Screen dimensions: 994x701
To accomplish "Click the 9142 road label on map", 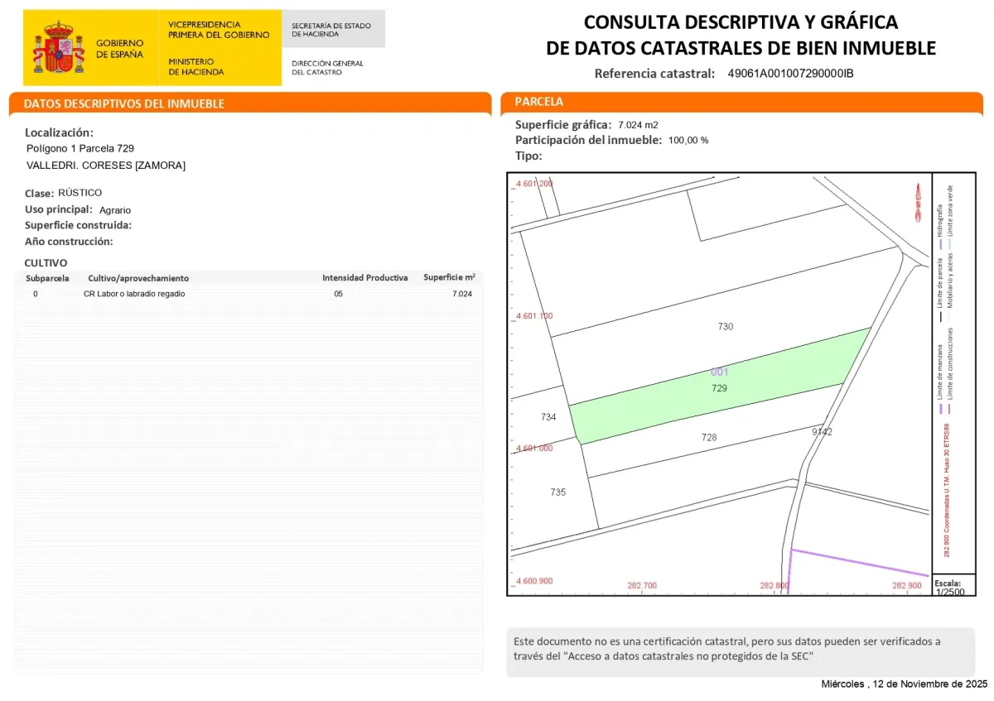I will pos(822,432).
